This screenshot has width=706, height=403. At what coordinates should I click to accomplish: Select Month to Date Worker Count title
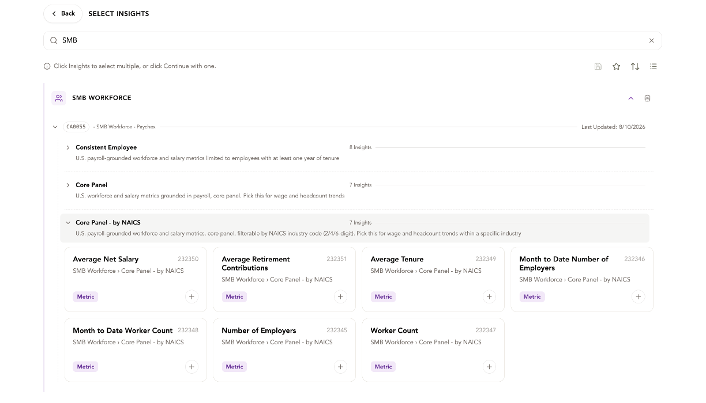(x=123, y=330)
